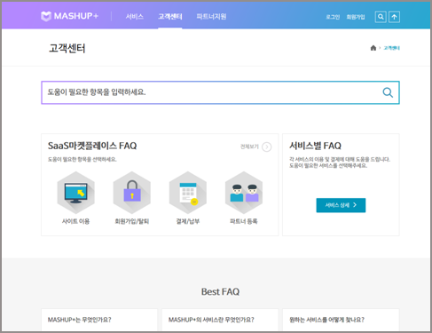The height and width of the screenshot is (333, 432).
Task: Open the 파트너 등록 people icon
Action: click(x=244, y=193)
